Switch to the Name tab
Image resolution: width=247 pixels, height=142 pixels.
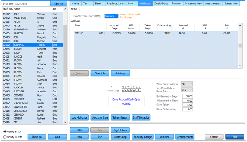(x=75, y=3)
